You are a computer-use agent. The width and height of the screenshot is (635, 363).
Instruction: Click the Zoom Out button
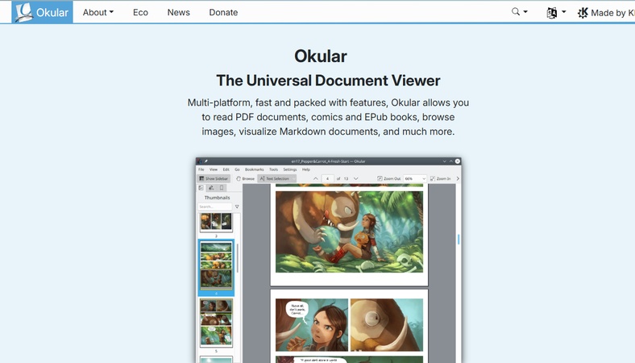pos(388,178)
